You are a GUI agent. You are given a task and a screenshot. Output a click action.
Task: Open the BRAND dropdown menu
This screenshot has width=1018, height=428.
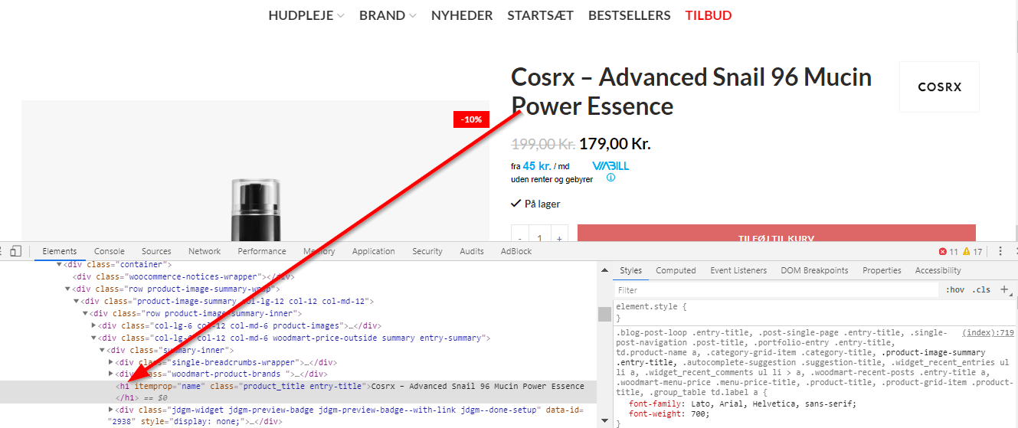pyautogui.click(x=388, y=15)
